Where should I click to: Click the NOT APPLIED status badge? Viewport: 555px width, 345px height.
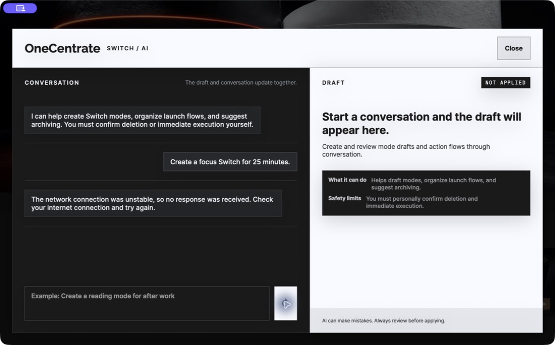tap(506, 82)
